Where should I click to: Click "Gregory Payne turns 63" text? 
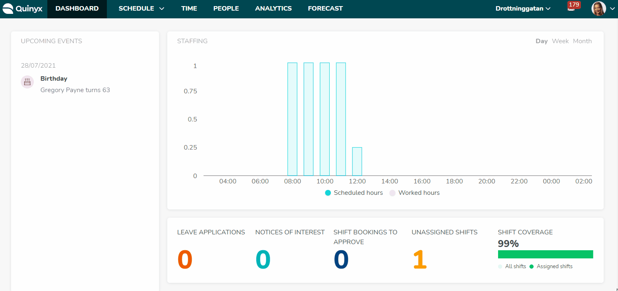tap(75, 90)
